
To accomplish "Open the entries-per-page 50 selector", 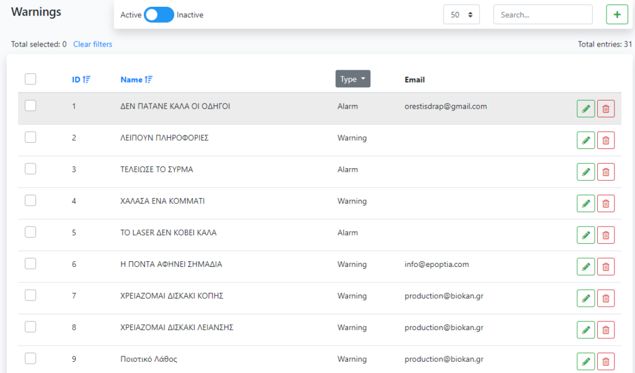I will coord(461,15).
